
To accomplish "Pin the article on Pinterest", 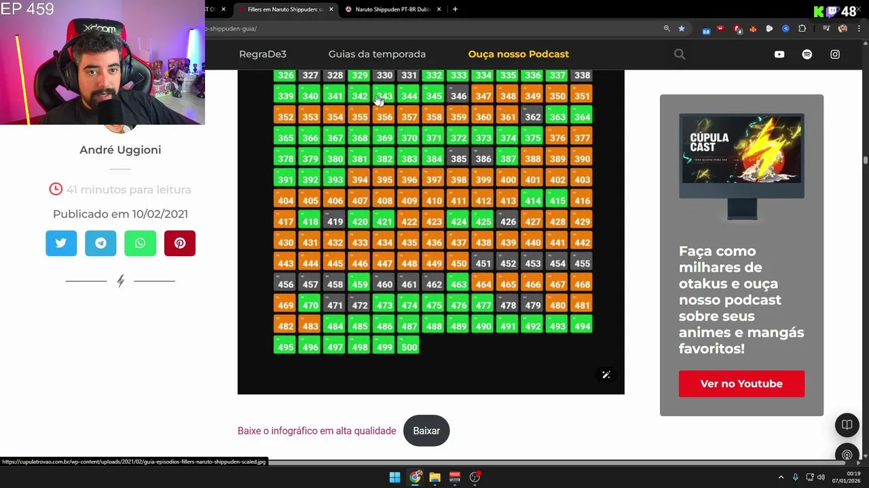I will [x=180, y=243].
